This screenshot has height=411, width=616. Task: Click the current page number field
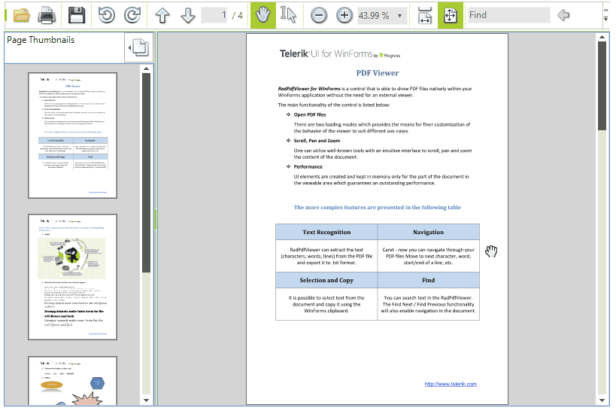[214, 15]
